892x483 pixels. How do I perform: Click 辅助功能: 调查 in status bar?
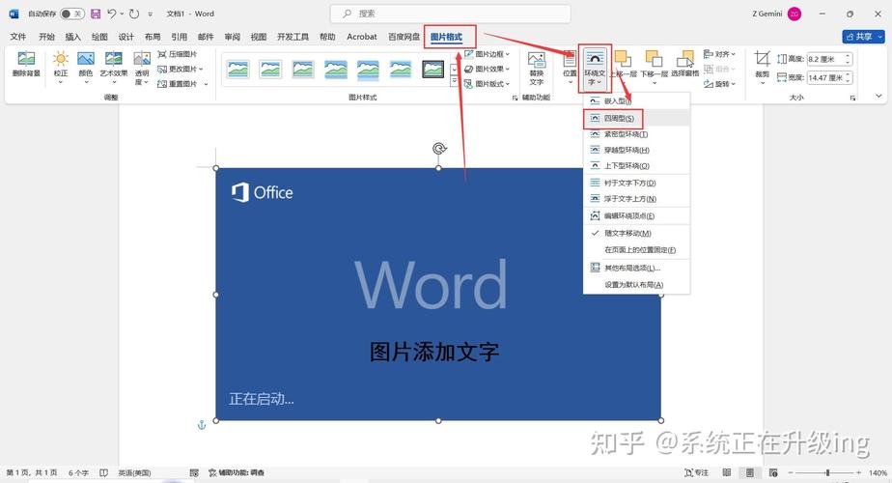(237, 472)
